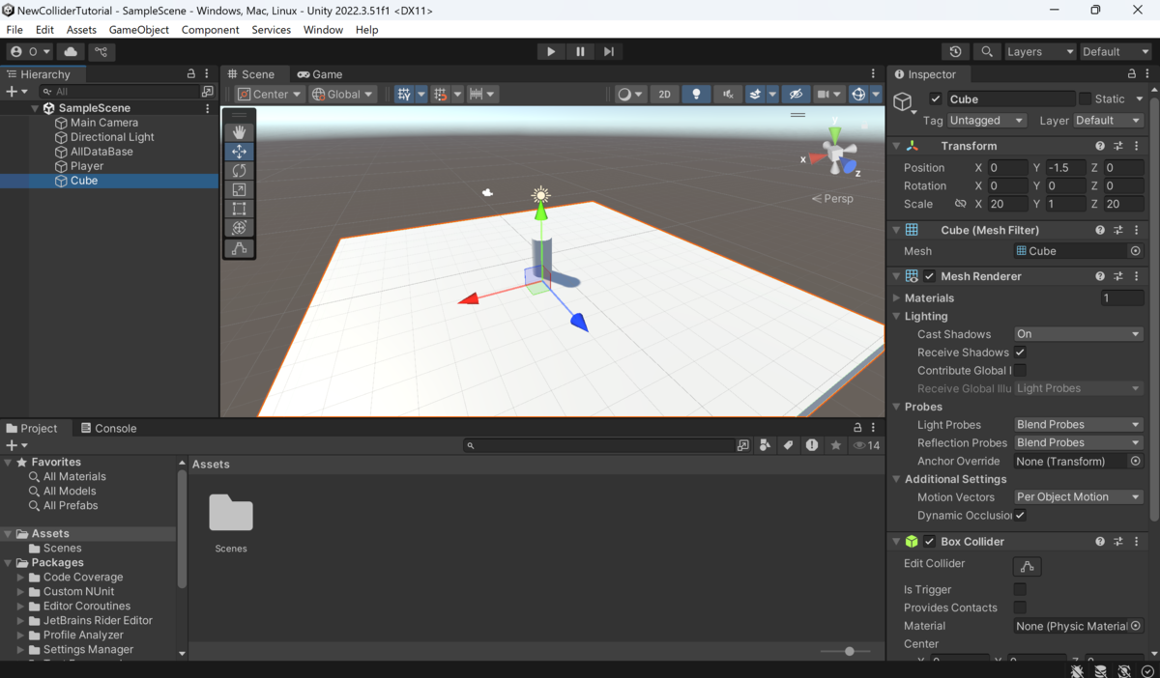This screenshot has height=678, width=1160.
Task: Click the Scale X input field
Action: click(1007, 204)
